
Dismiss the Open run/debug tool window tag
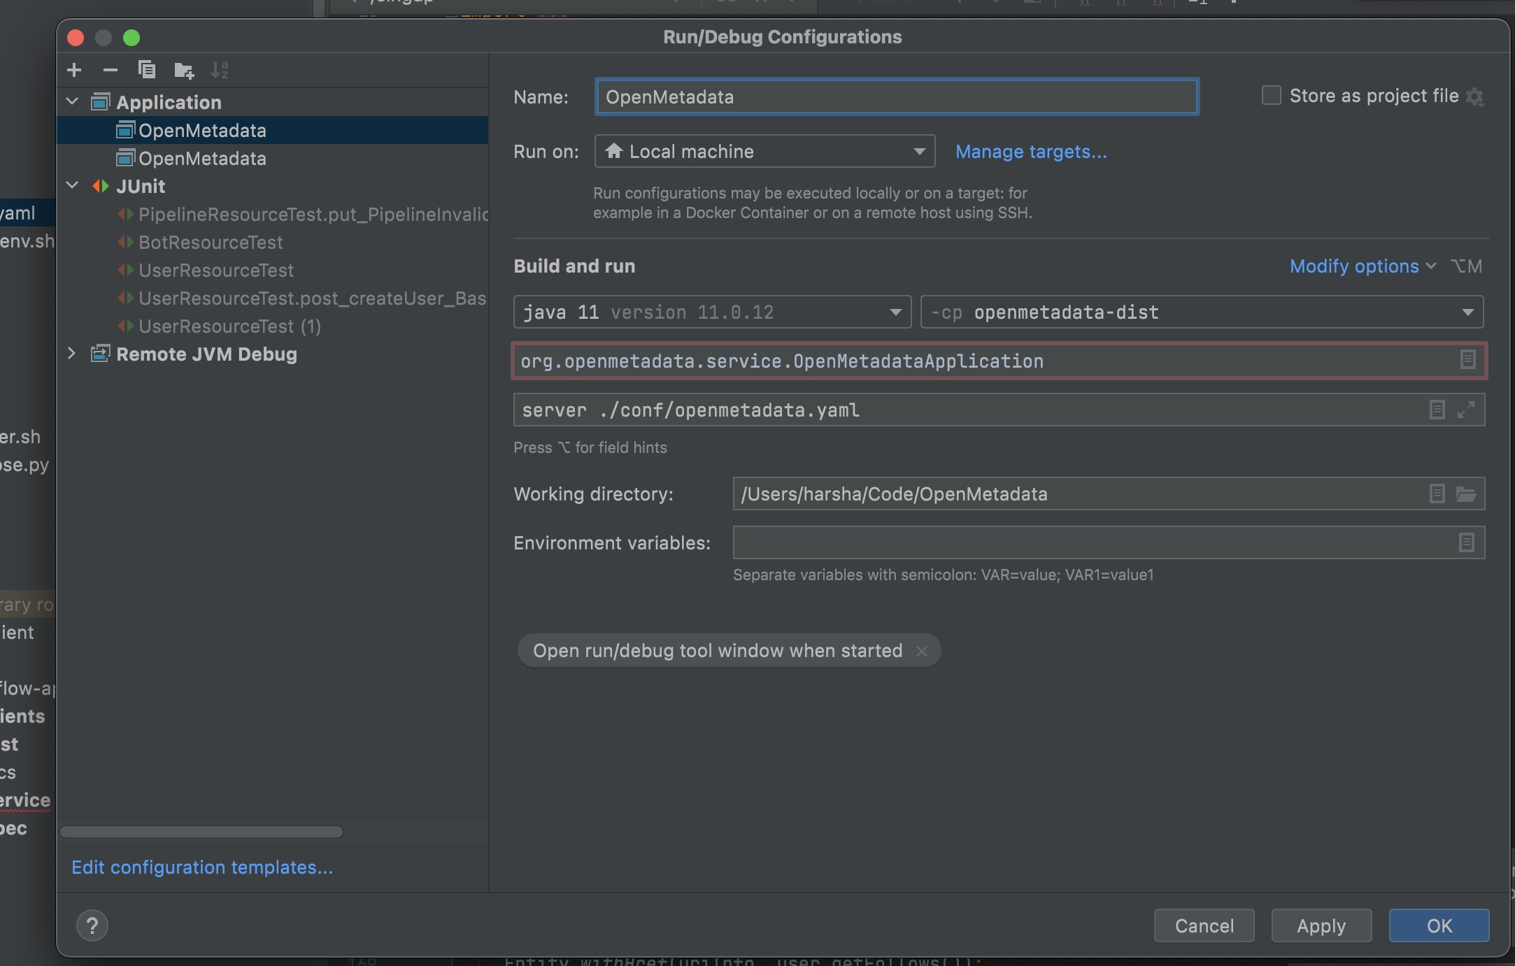point(922,651)
